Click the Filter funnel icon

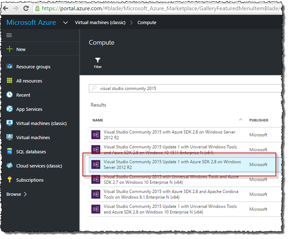98,60
